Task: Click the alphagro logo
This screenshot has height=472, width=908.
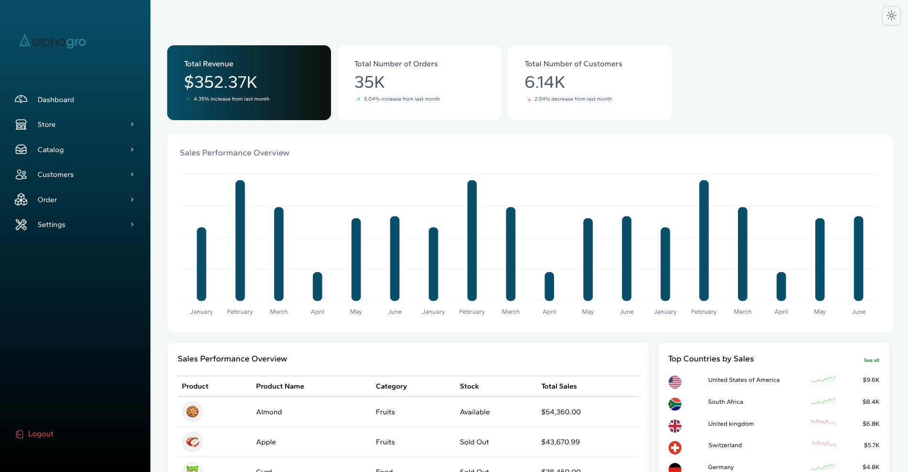Action: coord(53,41)
